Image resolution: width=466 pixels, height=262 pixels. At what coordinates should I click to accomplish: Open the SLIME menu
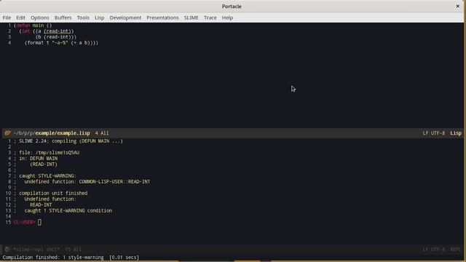click(191, 17)
